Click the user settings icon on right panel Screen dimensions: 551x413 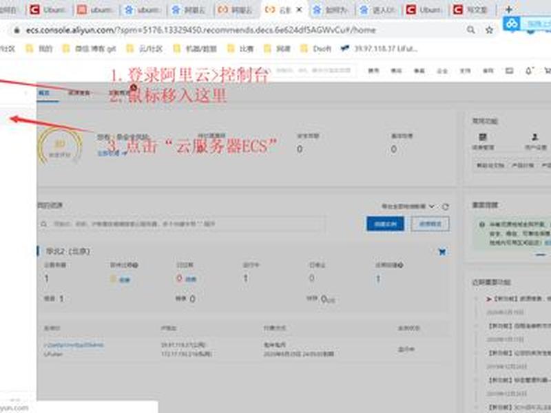click(x=535, y=137)
